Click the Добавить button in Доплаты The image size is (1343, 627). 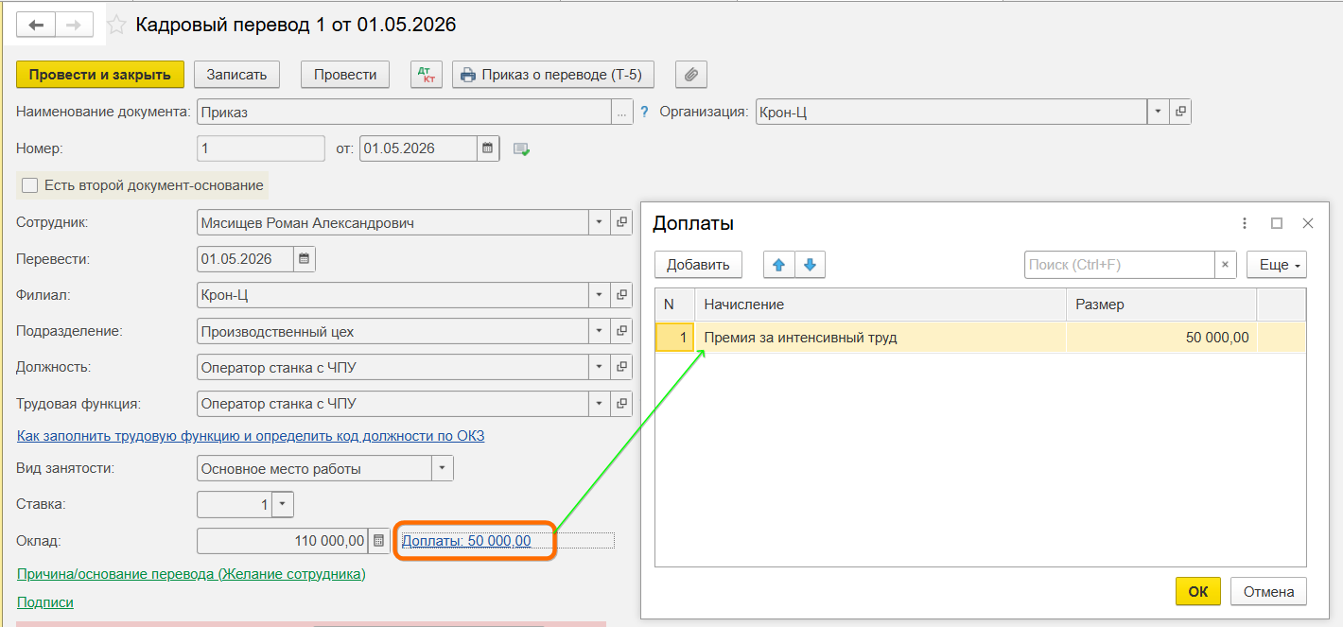click(x=698, y=265)
